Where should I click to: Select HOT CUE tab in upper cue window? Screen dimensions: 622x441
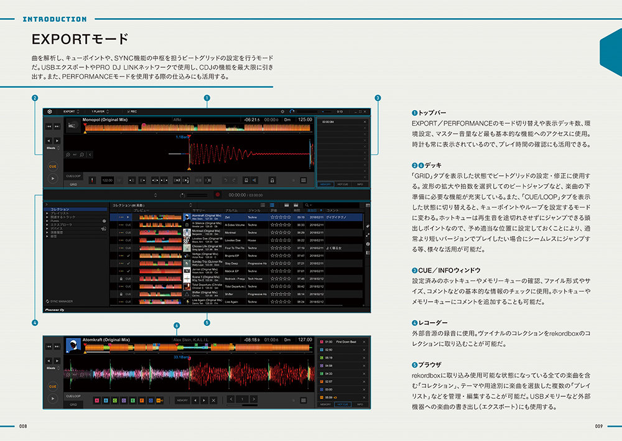click(343, 184)
